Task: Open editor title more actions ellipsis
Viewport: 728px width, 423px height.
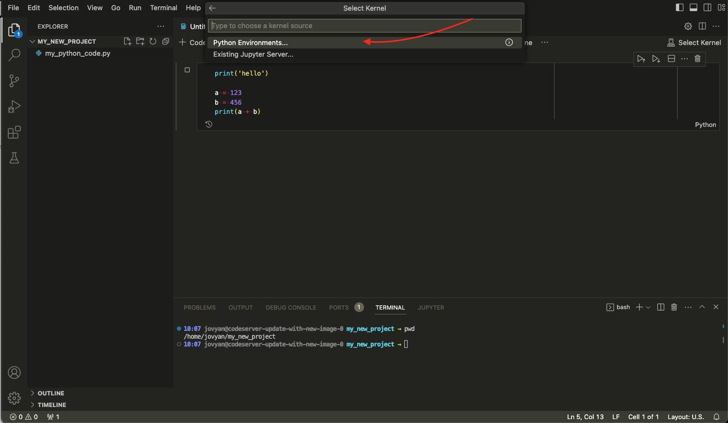Action: (x=716, y=26)
